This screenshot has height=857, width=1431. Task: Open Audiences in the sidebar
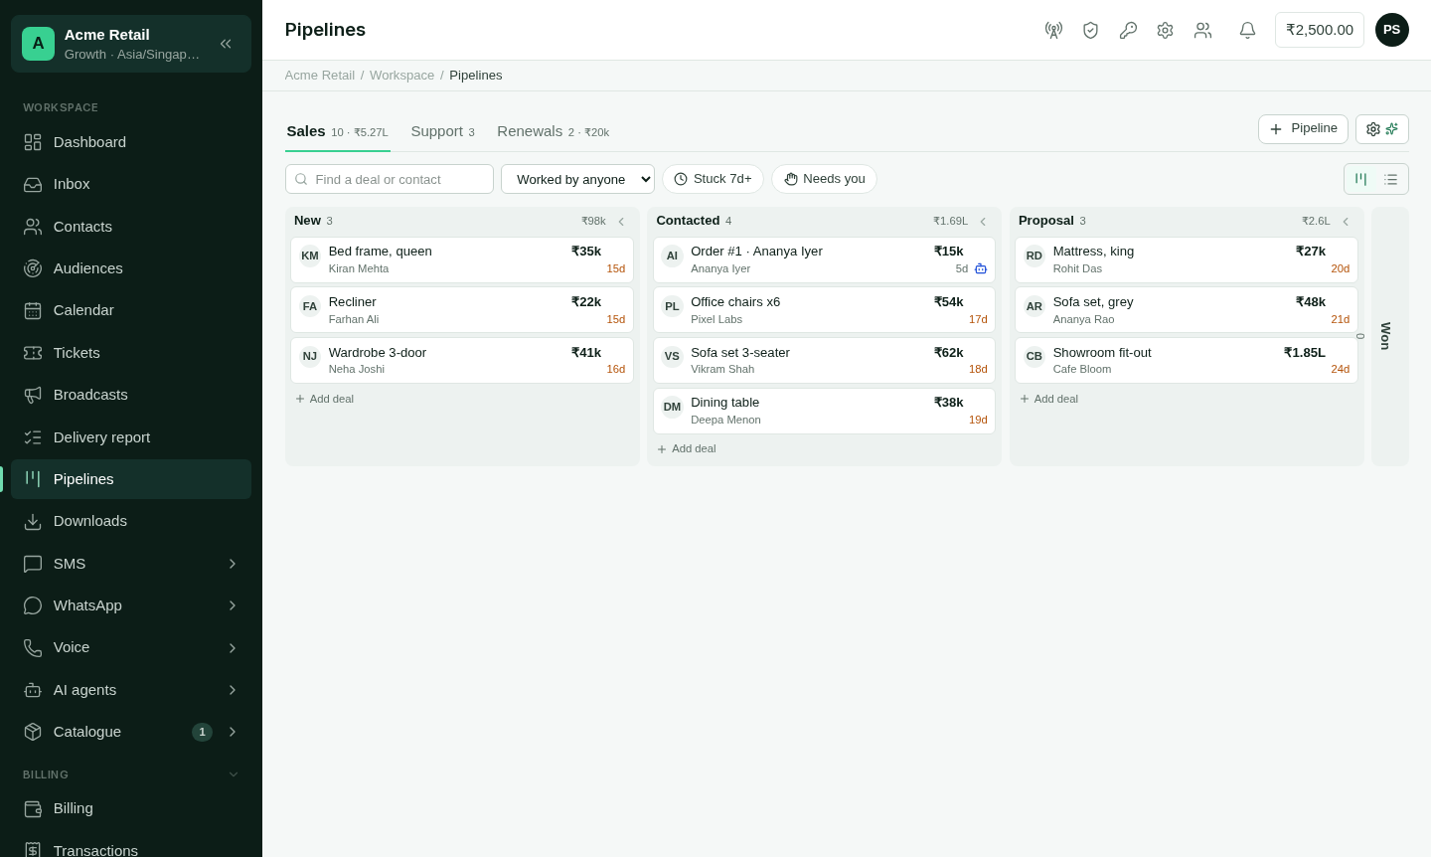[x=131, y=268]
